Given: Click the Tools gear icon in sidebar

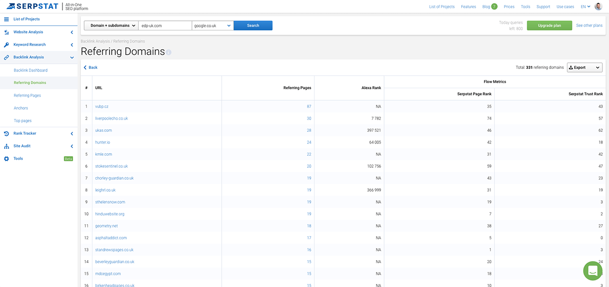Looking at the screenshot, I should pyautogui.click(x=7, y=159).
